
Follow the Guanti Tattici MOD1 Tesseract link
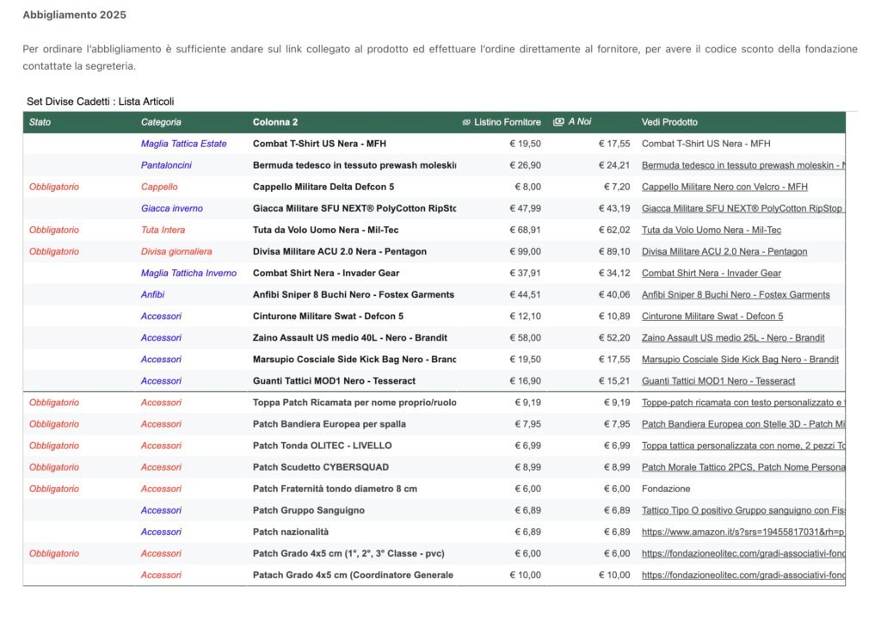click(718, 381)
